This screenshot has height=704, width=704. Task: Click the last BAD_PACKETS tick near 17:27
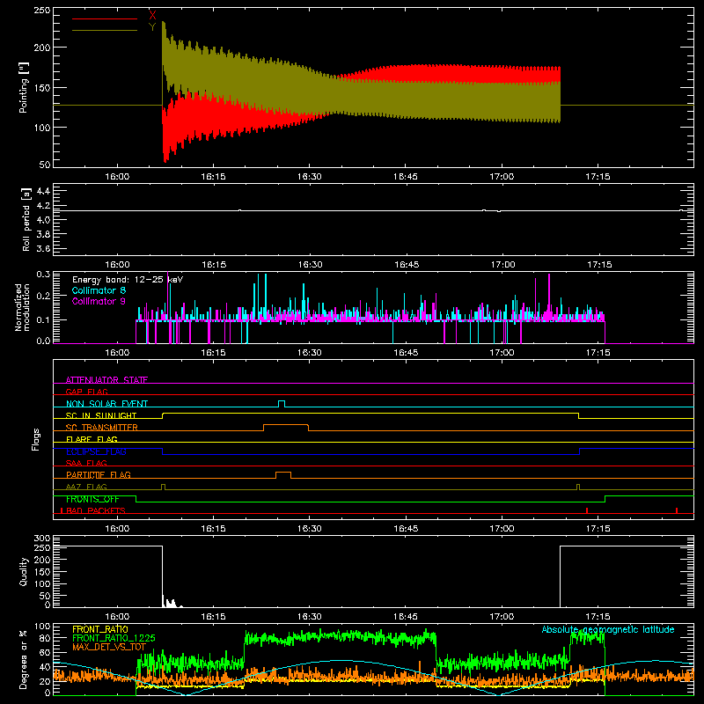pyautogui.click(x=677, y=510)
